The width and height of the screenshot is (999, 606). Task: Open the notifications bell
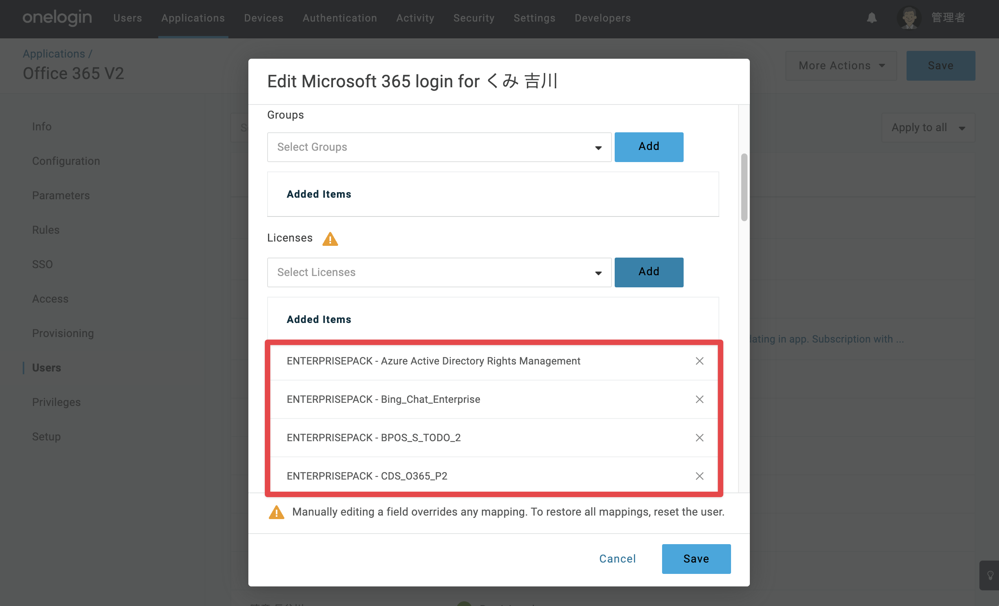(x=872, y=18)
